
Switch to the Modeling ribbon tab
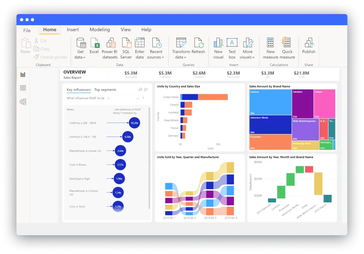[100, 30]
